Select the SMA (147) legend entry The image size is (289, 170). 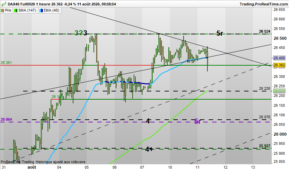pyautogui.click(x=26, y=10)
